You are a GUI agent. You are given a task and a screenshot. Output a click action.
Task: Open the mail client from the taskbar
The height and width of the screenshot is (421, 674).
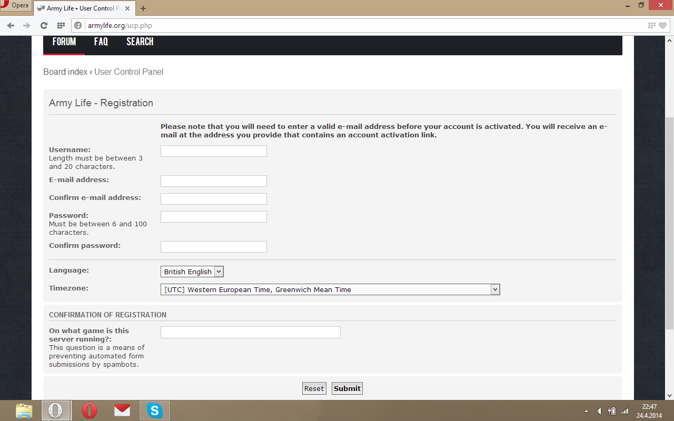122,410
